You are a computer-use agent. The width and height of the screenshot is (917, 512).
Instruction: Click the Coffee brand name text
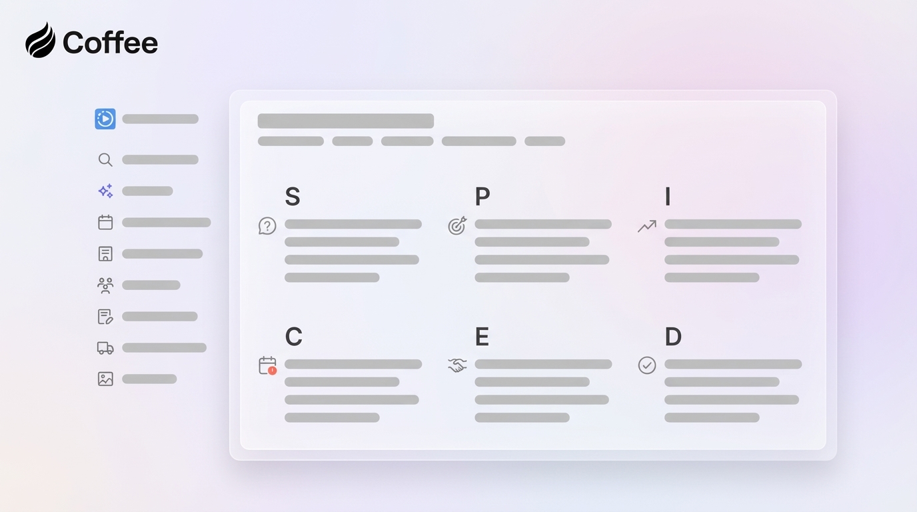(x=110, y=43)
